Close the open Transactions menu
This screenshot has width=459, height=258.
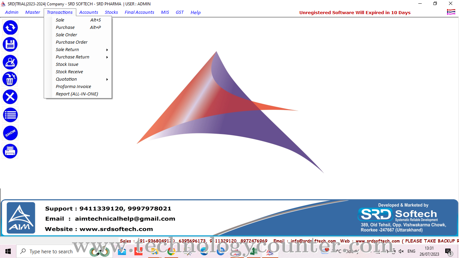click(60, 12)
